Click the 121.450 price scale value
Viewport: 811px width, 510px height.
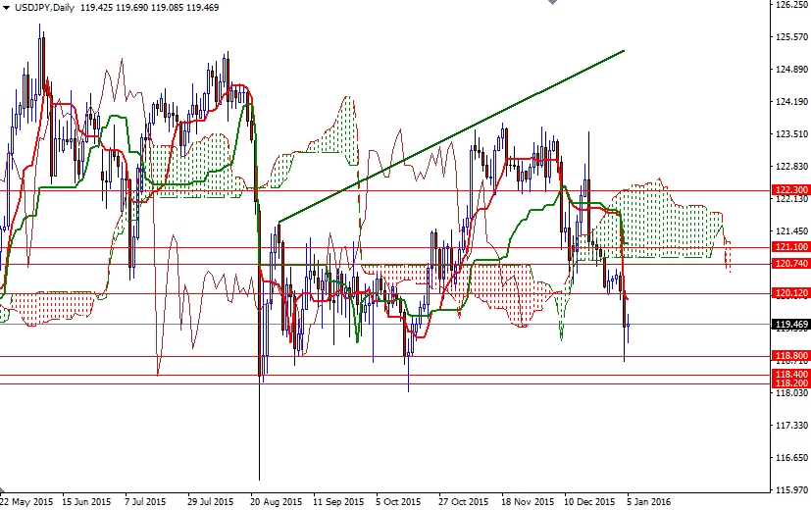[791, 231]
